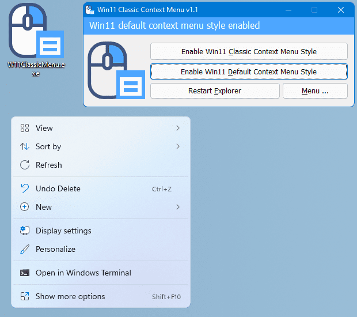Expand the View submenu chevron
Screen dimensions: 357x317
[178, 128]
